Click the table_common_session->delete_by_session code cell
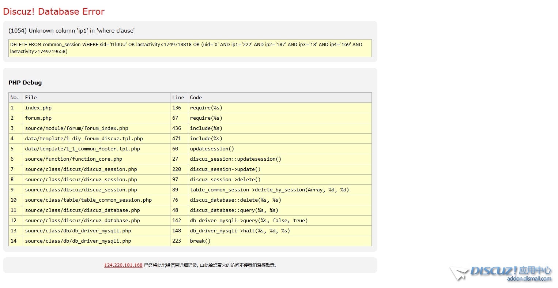The height and width of the screenshot is (288, 558). click(269, 190)
